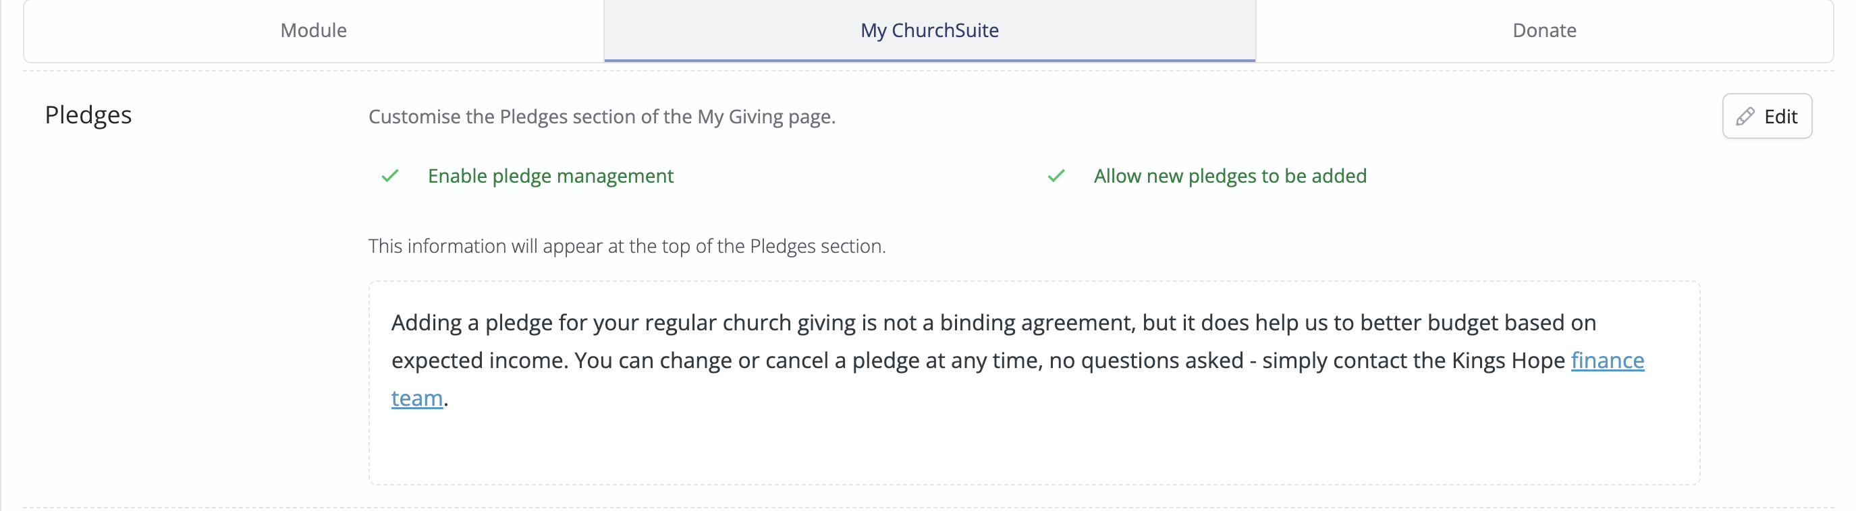Click green checkmark beside Allow new pledges
The width and height of the screenshot is (1856, 511).
point(1056,177)
